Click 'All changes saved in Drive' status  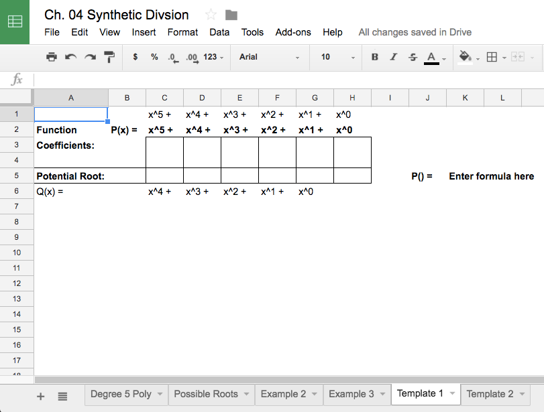[415, 32]
